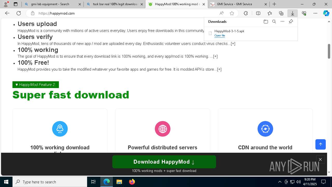This screenshot has width=332, height=187.
Task: Open the Windows Start menu
Action: click(x=6, y=182)
